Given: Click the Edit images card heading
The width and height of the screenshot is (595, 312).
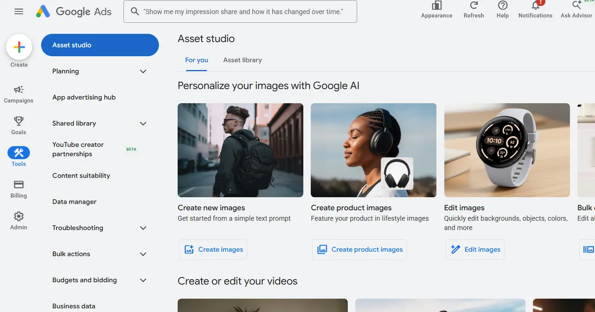Looking at the screenshot, I should [464, 208].
